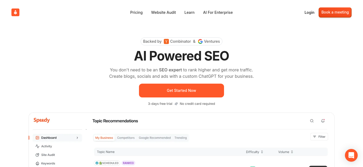Screen dimensions: 363x167
Task: Open the chat support bubble
Action: pos(351,155)
